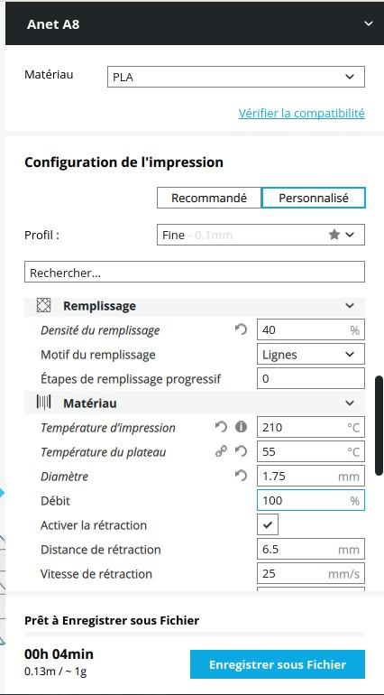Click the Remplissage crosshatch category icon
Image resolution: width=384 pixels, height=695 pixels.
point(43,305)
